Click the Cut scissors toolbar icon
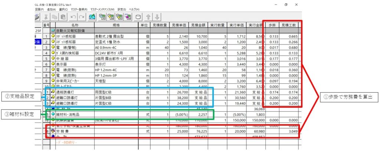The height and width of the screenshot is (151, 380). (46, 17)
